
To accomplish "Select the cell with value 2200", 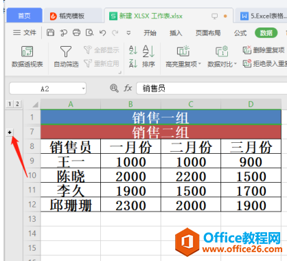I will point(191,175).
